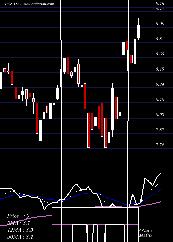Click the 8.49 price level label
This screenshot has height=242, width=173.
pyautogui.click(x=160, y=69)
